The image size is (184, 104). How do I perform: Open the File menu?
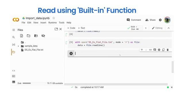click(23, 23)
